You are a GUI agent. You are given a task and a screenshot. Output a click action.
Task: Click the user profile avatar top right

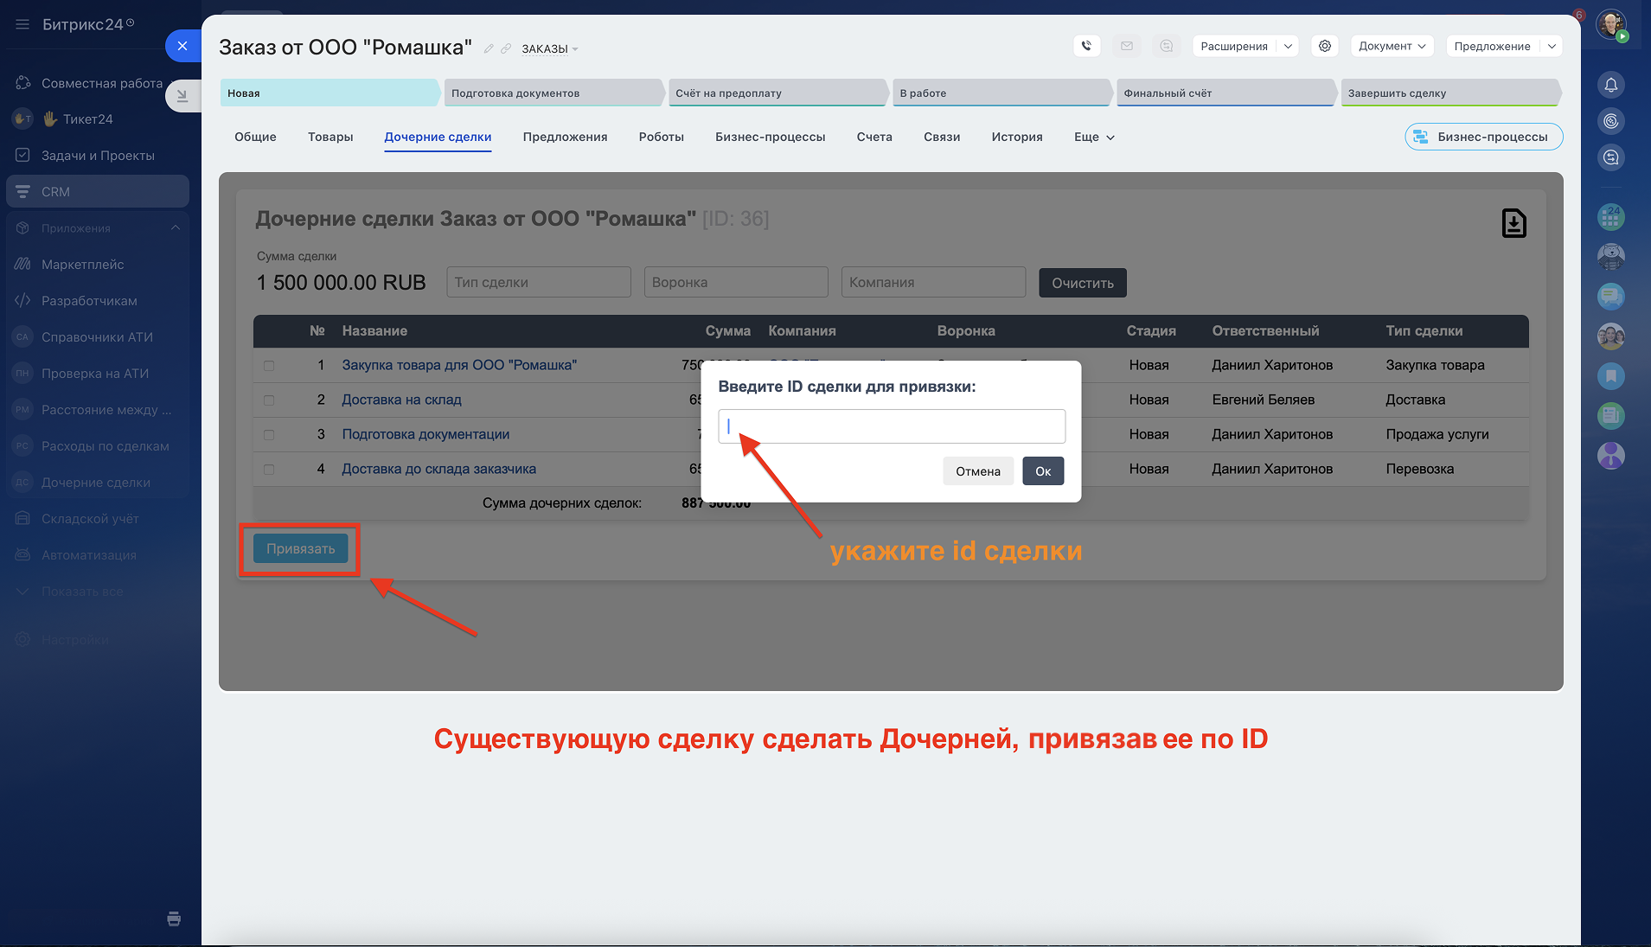click(x=1610, y=24)
